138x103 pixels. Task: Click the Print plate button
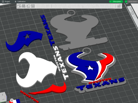(133, 1)
